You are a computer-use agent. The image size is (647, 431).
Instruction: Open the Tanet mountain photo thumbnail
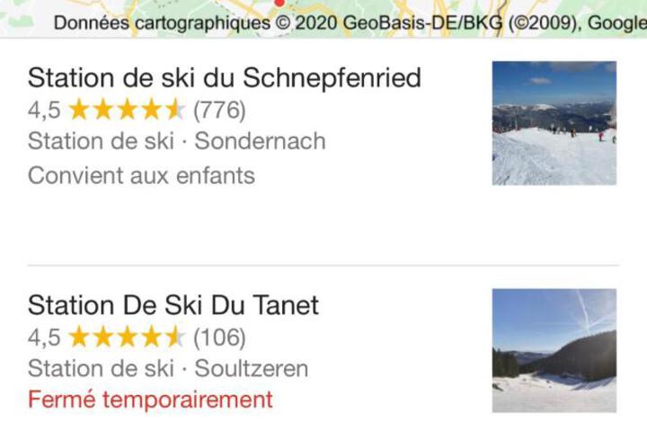[x=554, y=350]
